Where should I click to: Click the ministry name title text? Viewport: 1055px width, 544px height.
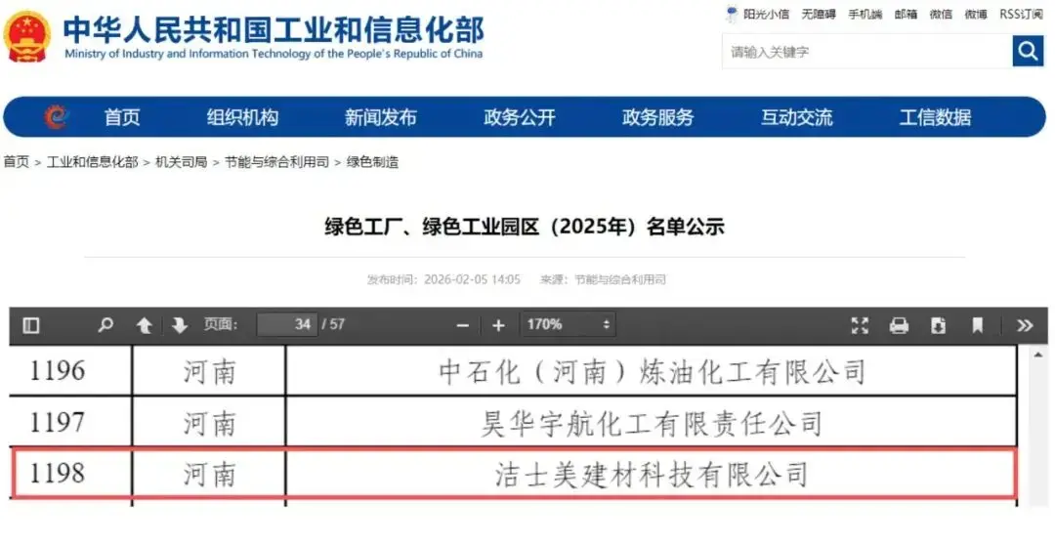274,29
